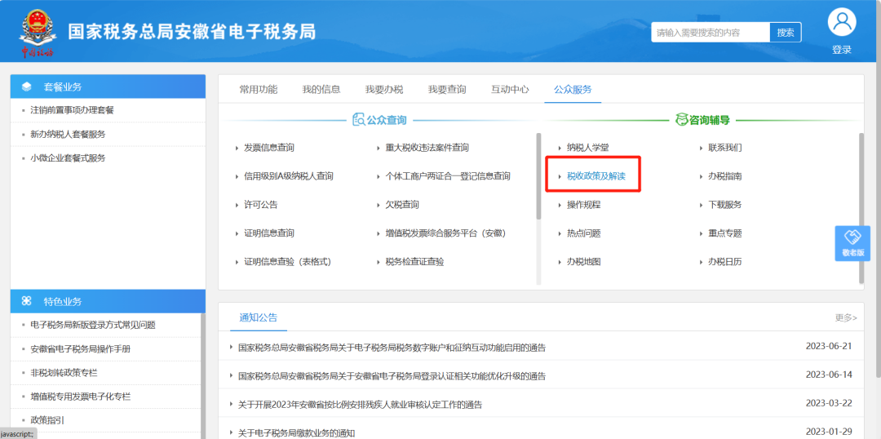Open 信用级别A级纳税人查询
The image size is (881, 439).
click(289, 176)
